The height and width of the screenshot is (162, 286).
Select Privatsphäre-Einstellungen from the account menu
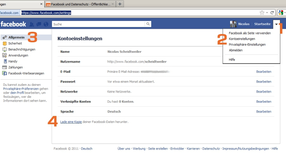(247, 44)
